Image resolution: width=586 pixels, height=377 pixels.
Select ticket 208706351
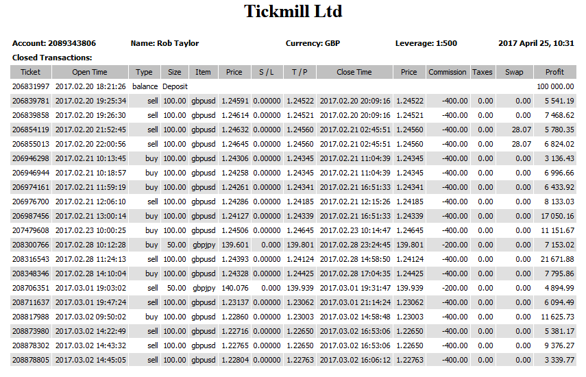tap(31, 288)
